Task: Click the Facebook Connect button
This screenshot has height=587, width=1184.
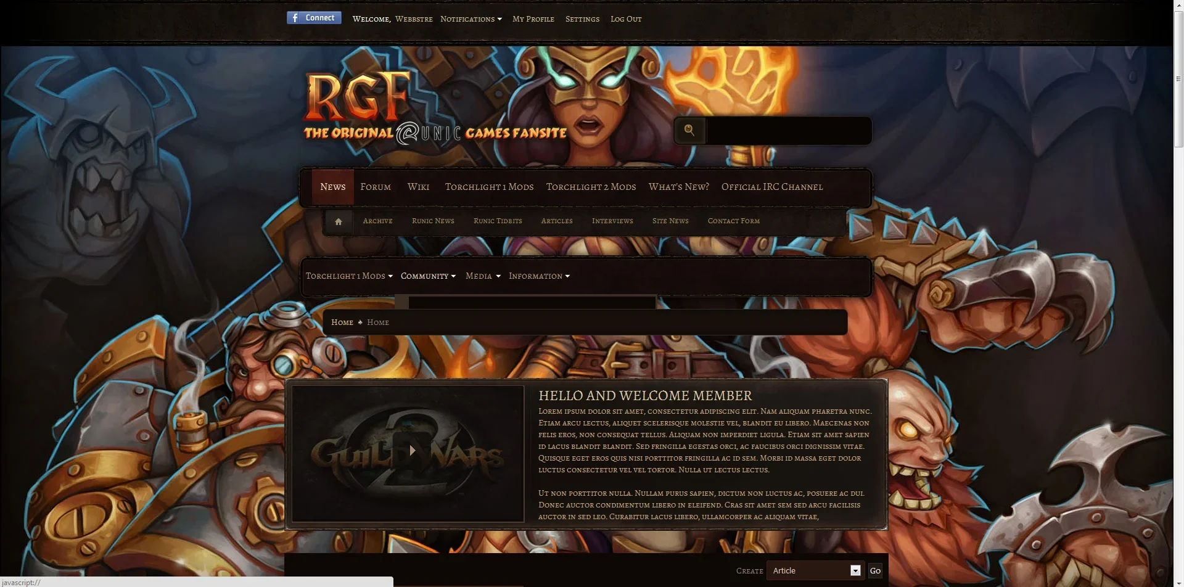Action: tap(314, 18)
